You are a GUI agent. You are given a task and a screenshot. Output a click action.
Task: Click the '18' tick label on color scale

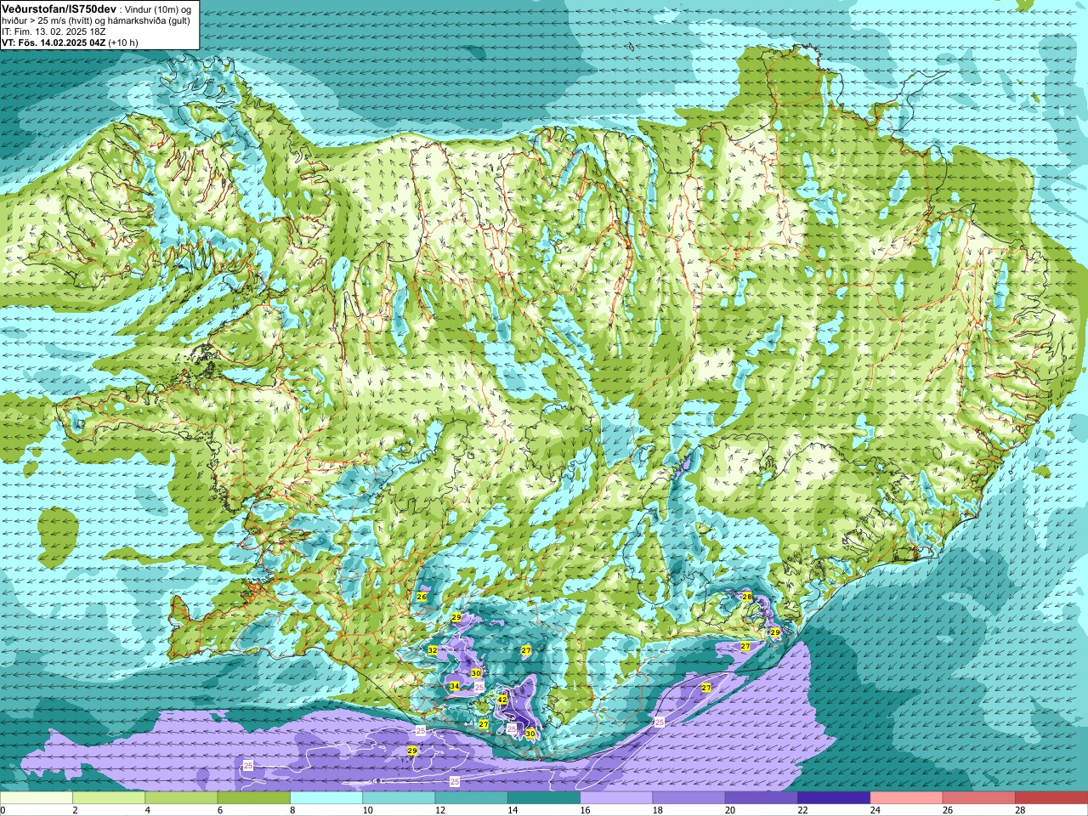click(x=656, y=811)
